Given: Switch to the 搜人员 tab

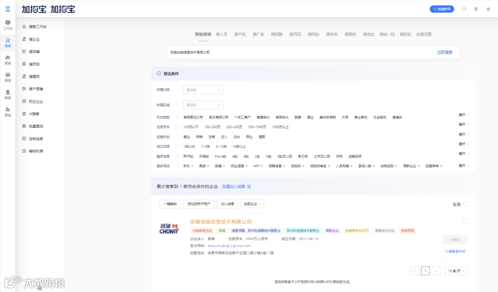Looking at the screenshot, I should [x=221, y=34].
